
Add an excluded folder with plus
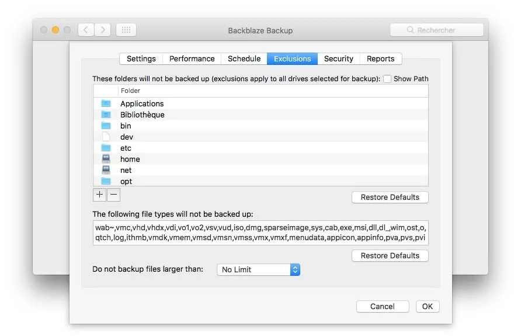[100, 195]
